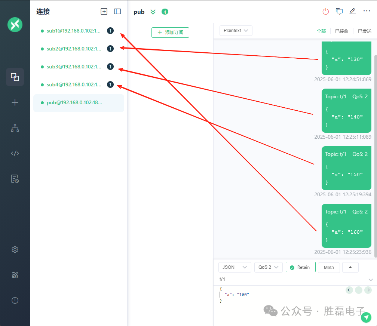
Task: Click timestamp 2025-06-01 12:25:11:089
Action: tap(343, 137)
